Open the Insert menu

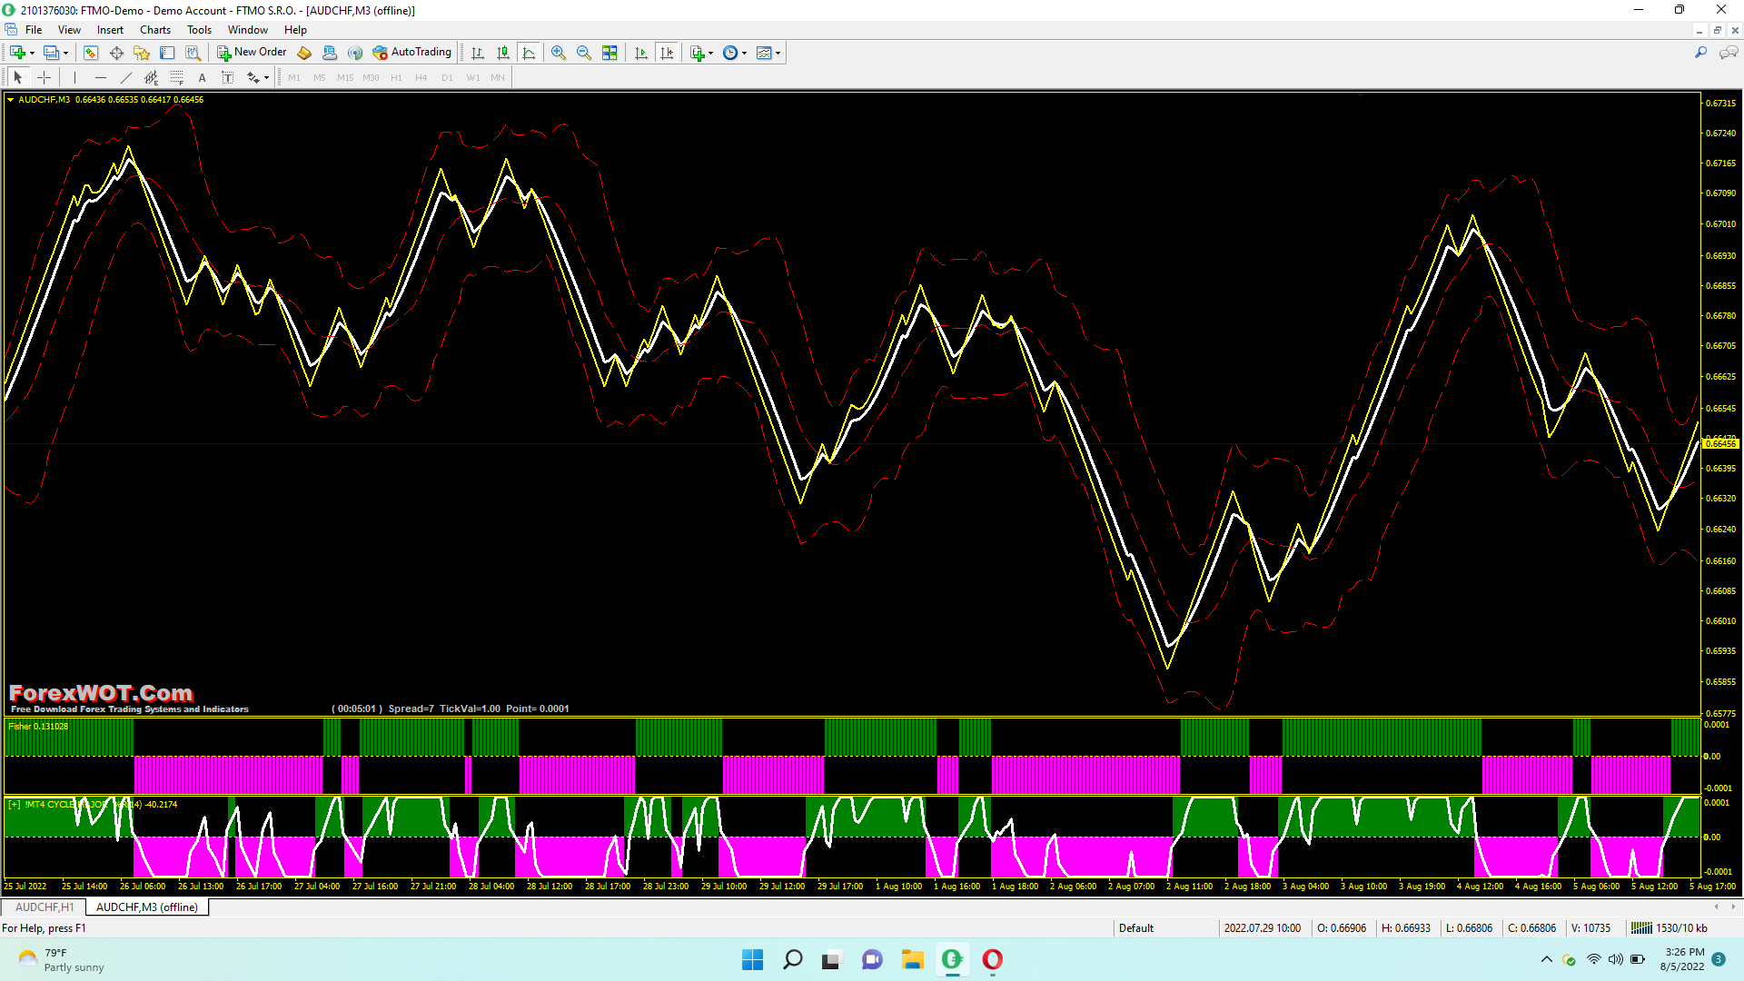(110, 30)
